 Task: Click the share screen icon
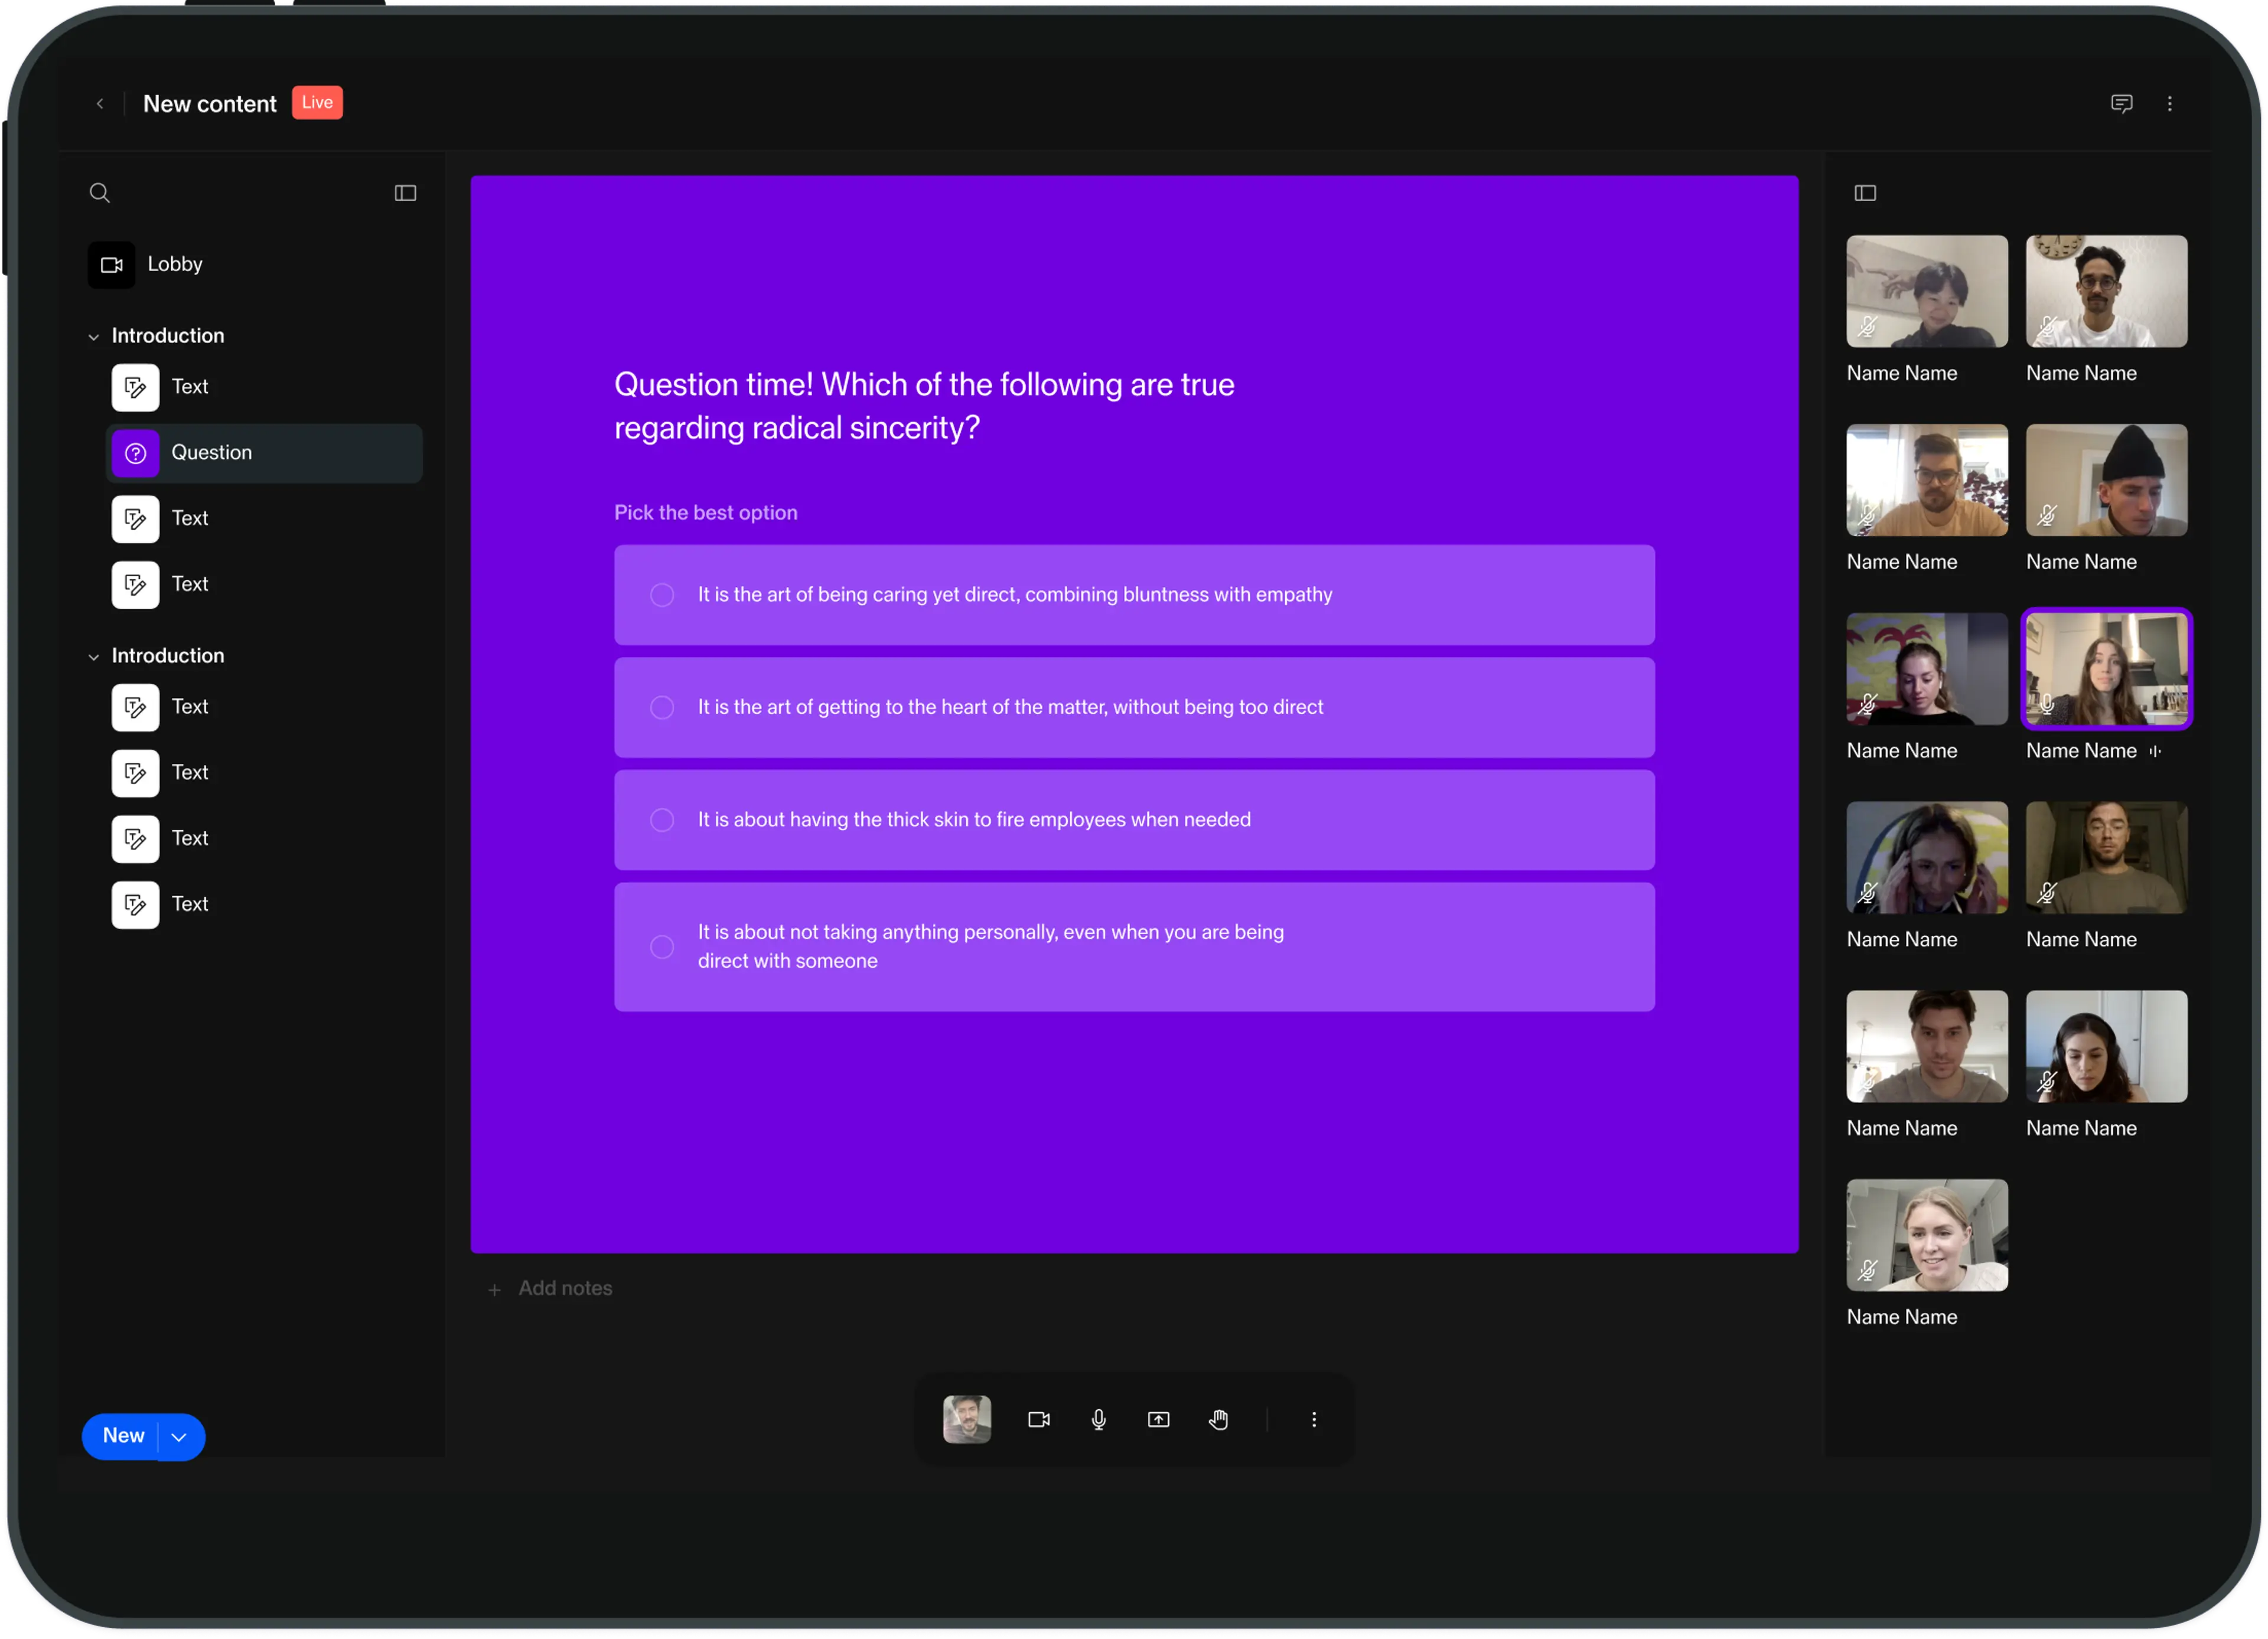pos(1158,1419)
